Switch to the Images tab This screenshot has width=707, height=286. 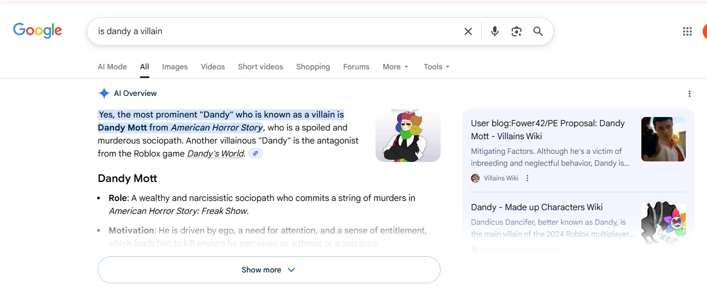coord(175,67)
